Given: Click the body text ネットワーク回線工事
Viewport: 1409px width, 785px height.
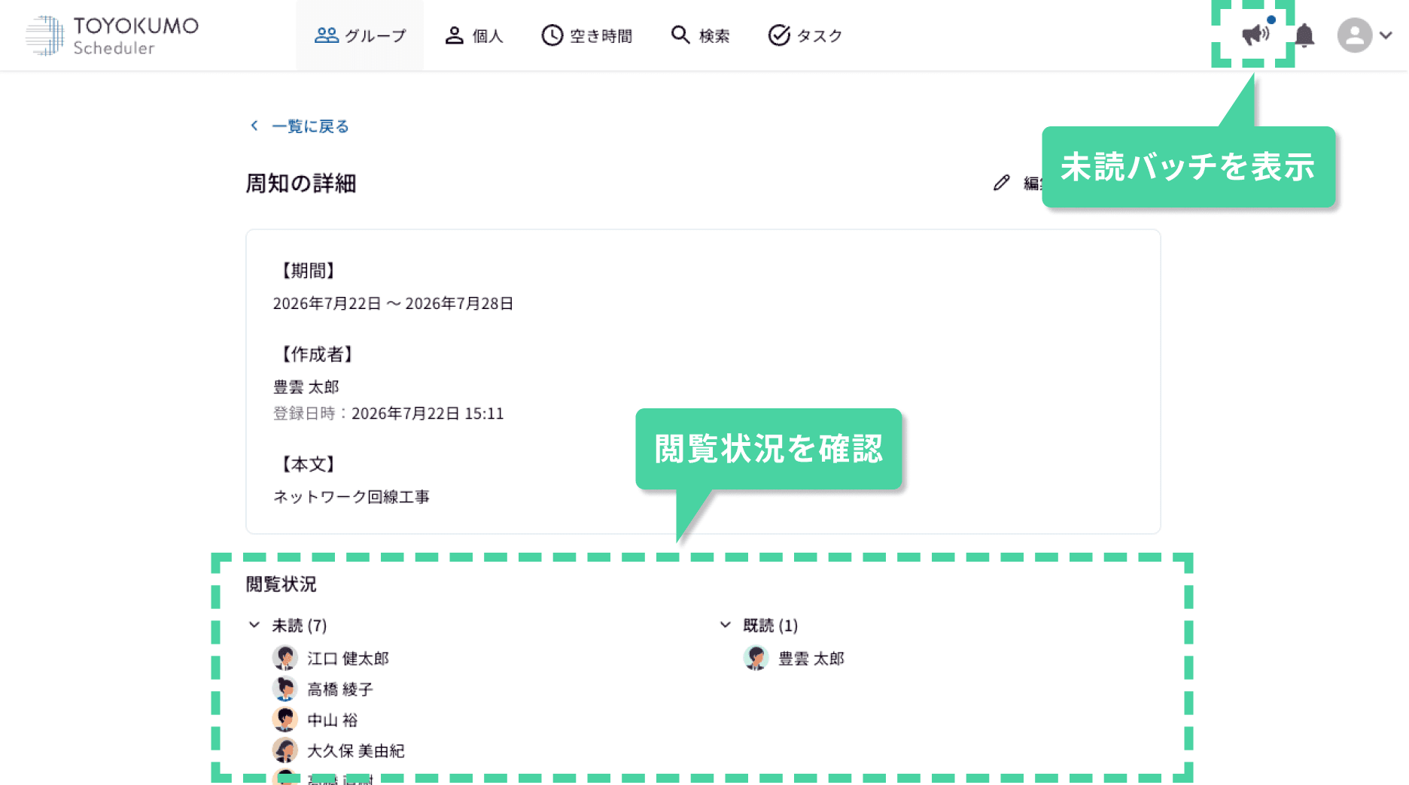Looking at the screenshot, I should tap(351, 497).
